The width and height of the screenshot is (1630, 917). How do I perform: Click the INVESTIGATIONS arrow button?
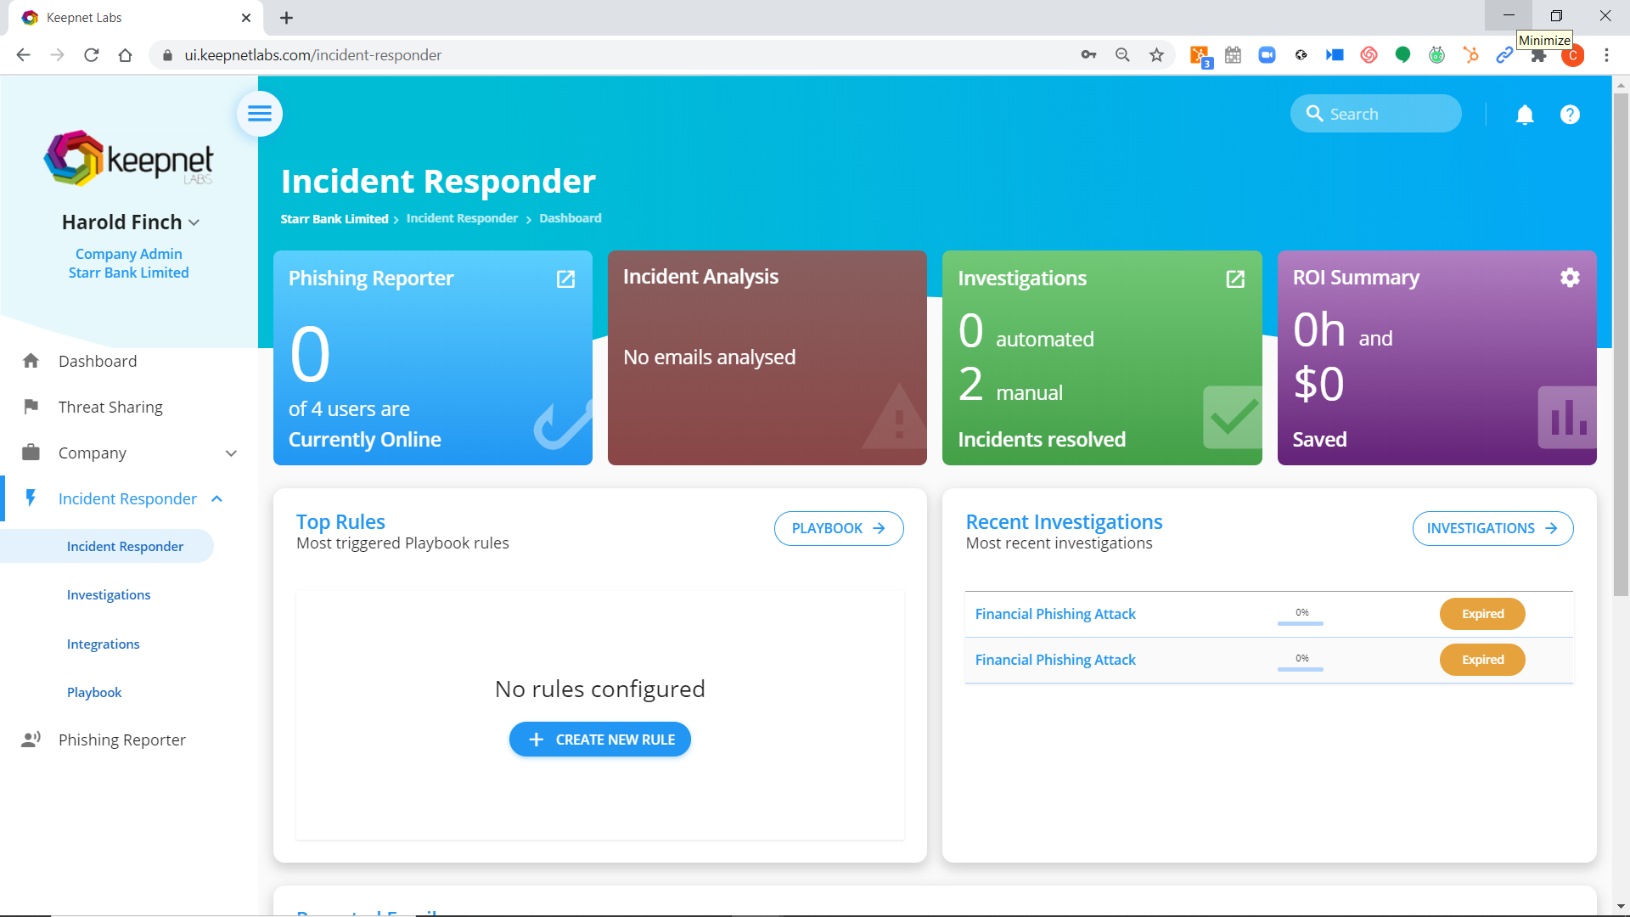pyautogui.click(x=1492, y=528)
